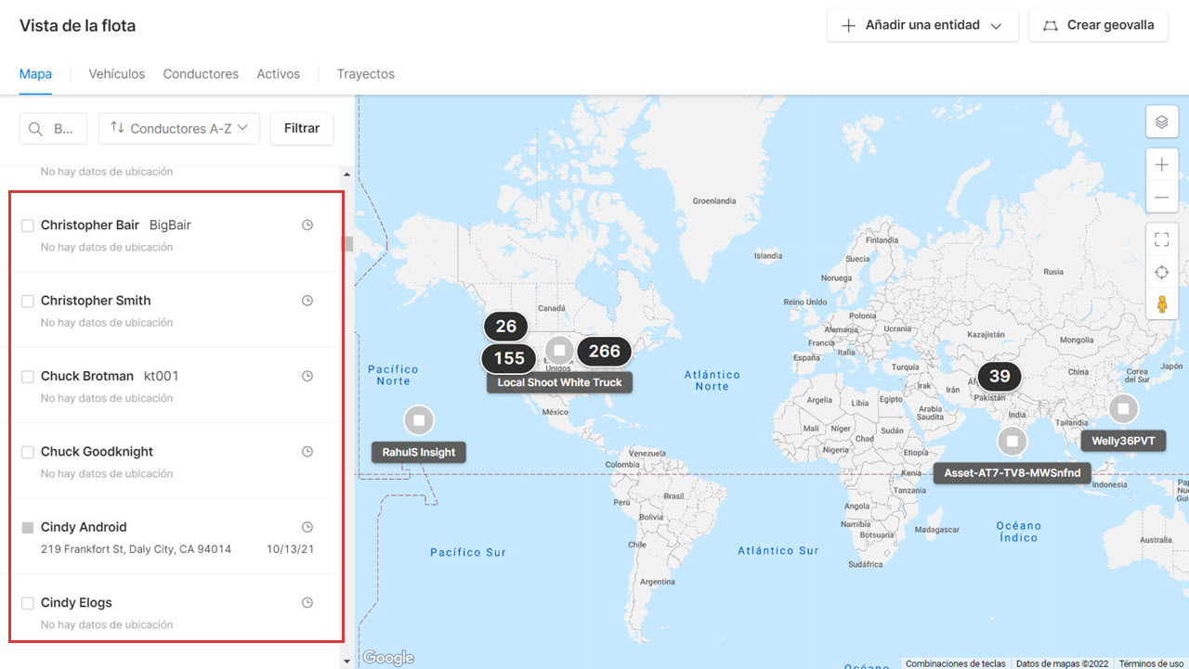Open the Filtrar panel
1189x669 pixels.
click(301, 128)
